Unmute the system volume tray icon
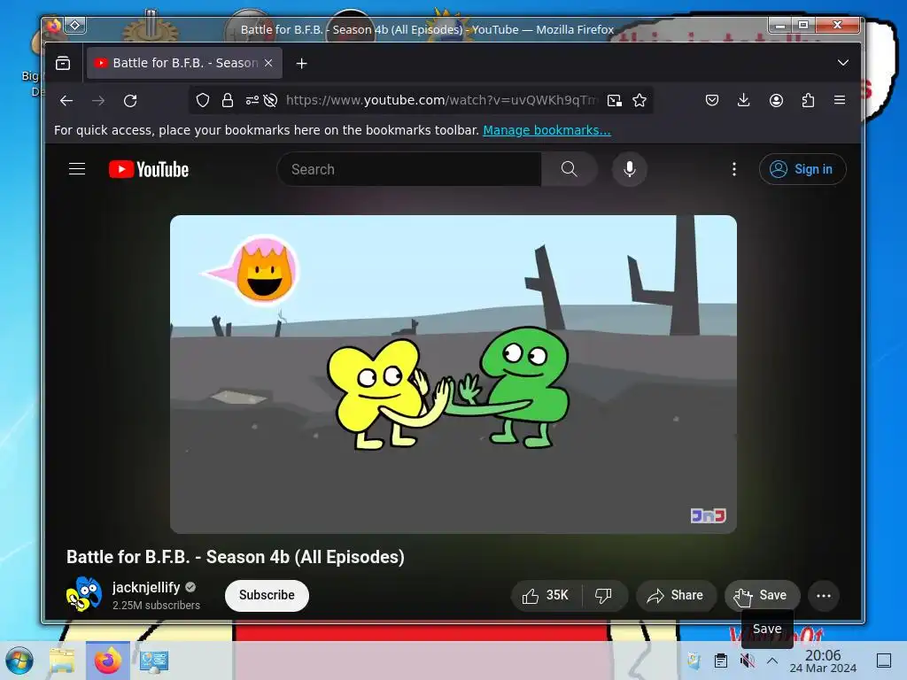This screenshot has height=680, width=907. [x=747, y=661]
